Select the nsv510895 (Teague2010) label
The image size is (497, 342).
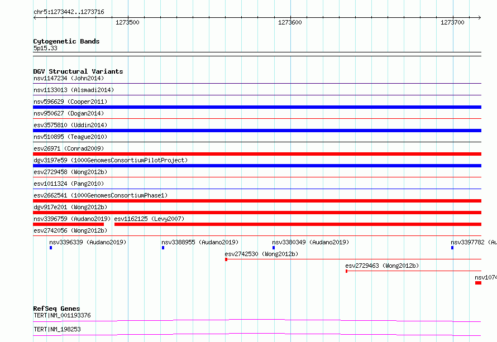[70, 137]
